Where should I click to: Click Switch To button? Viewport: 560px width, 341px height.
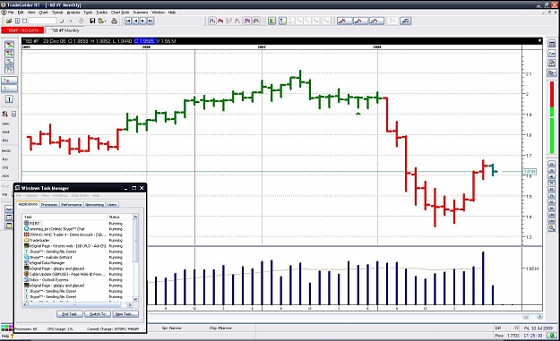(x=98, y=314)
